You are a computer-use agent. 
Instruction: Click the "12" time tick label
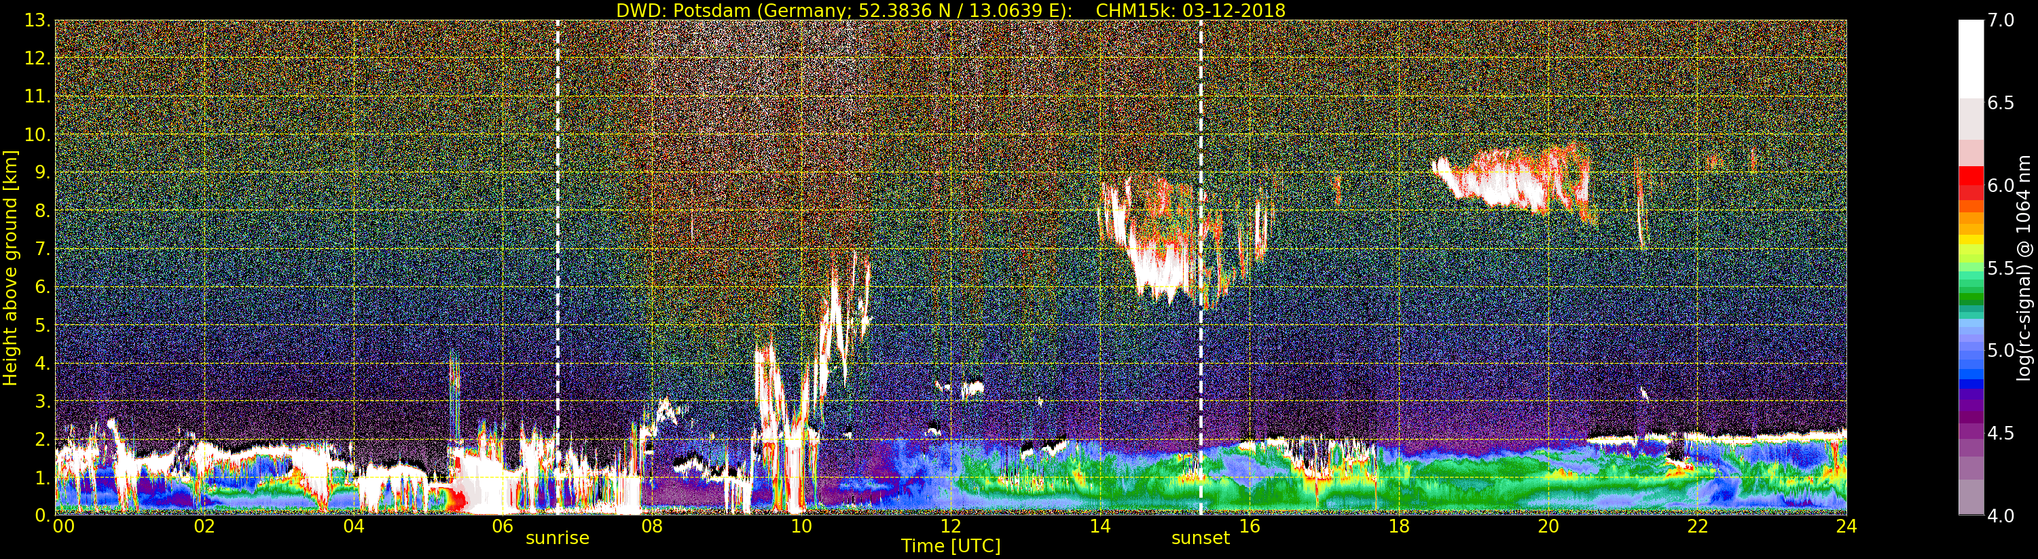[x=951, y=526]
